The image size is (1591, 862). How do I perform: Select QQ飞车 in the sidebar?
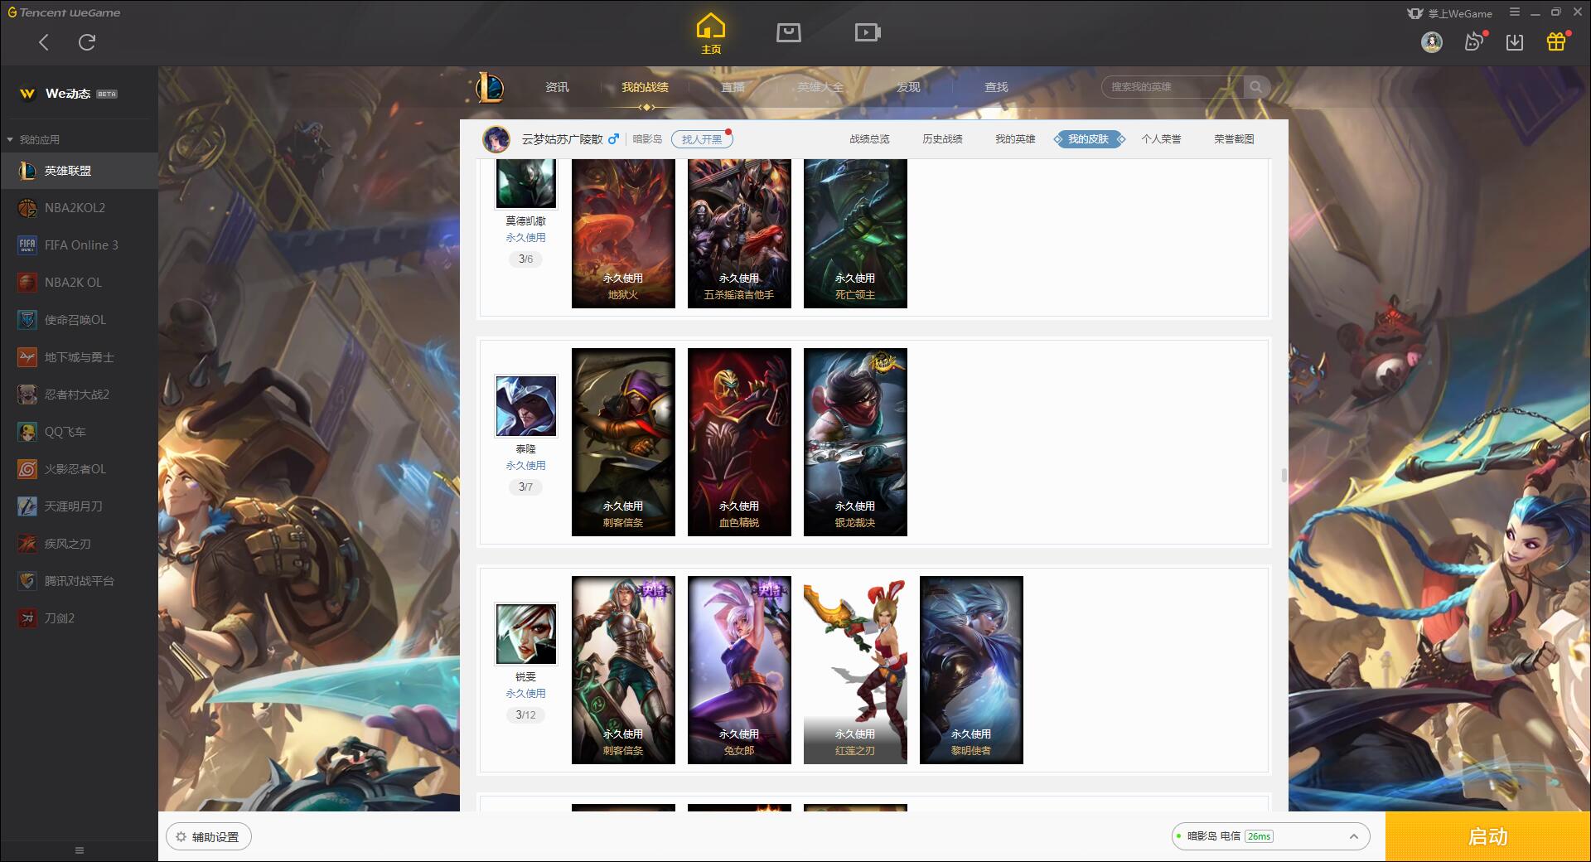(x=79, y=432)
